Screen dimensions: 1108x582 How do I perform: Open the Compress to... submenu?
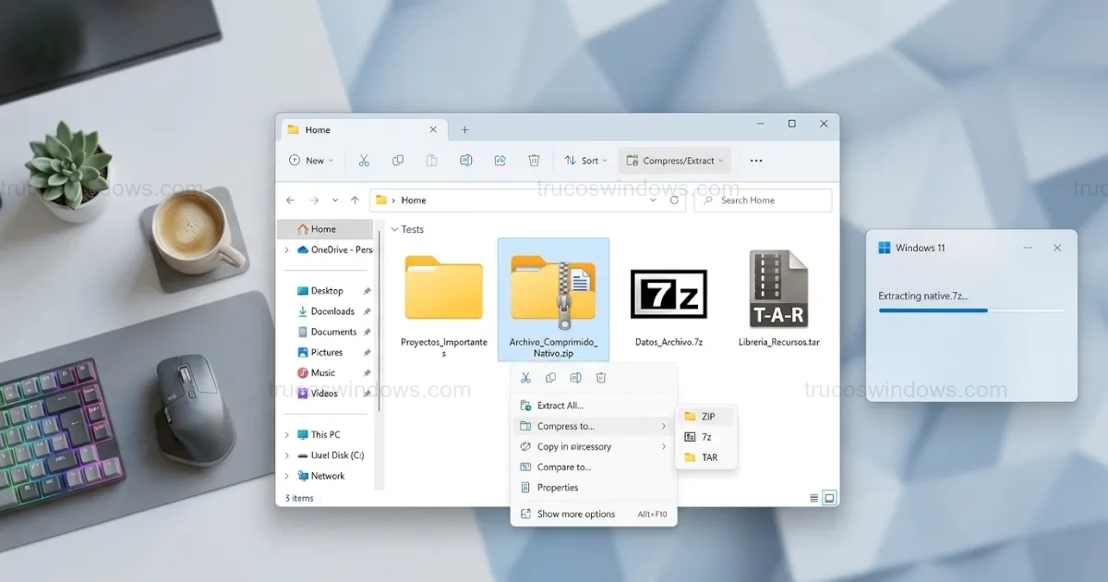coord(593,427)
